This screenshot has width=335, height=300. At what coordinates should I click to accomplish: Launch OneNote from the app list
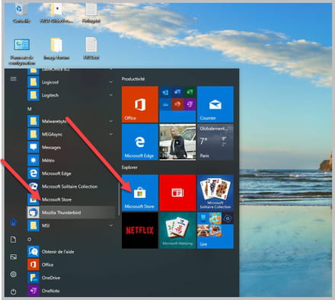pyautogui.click(x=71, y=291)
